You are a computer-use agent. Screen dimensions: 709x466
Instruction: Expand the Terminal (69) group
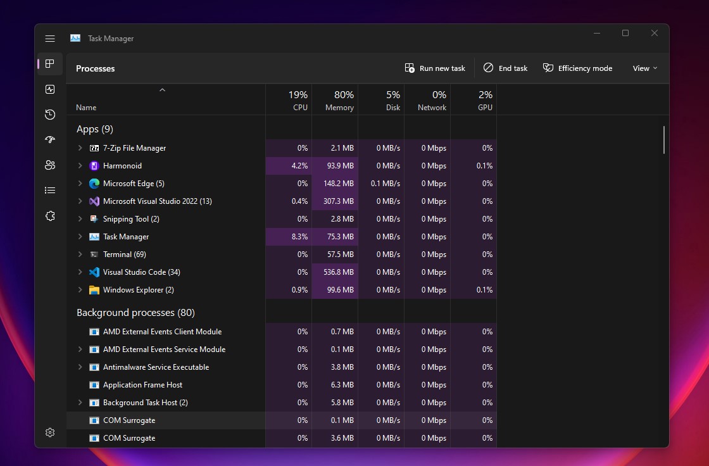click(x=80, y=255)
